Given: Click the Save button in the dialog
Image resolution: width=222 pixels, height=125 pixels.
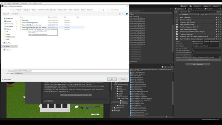Looking at the screenshot, I should (x=112, y=79).
